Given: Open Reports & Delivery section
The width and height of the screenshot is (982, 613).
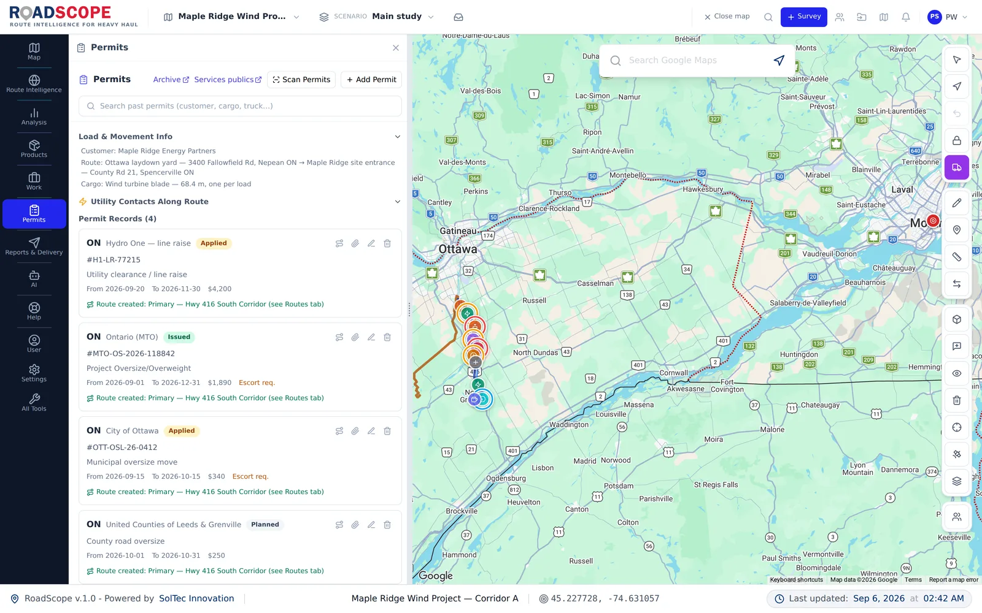Looking at the screenshot, I should pos(34,246).
